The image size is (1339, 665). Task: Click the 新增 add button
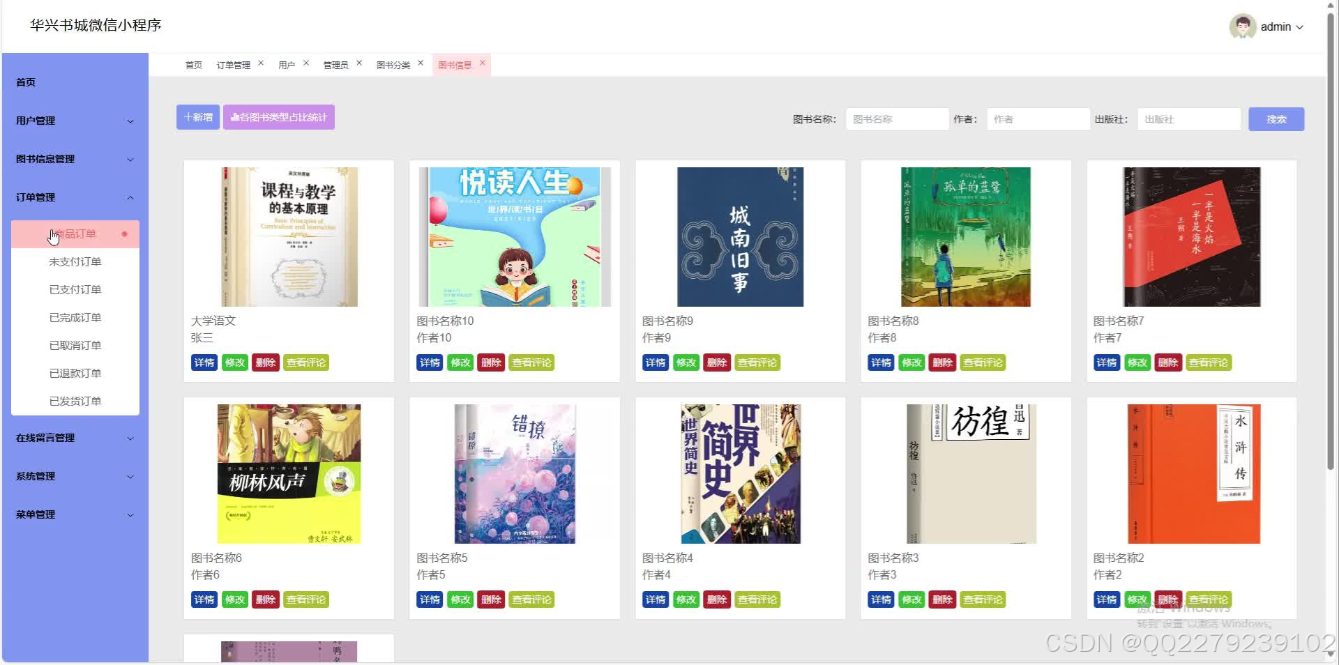coord(198,117)
